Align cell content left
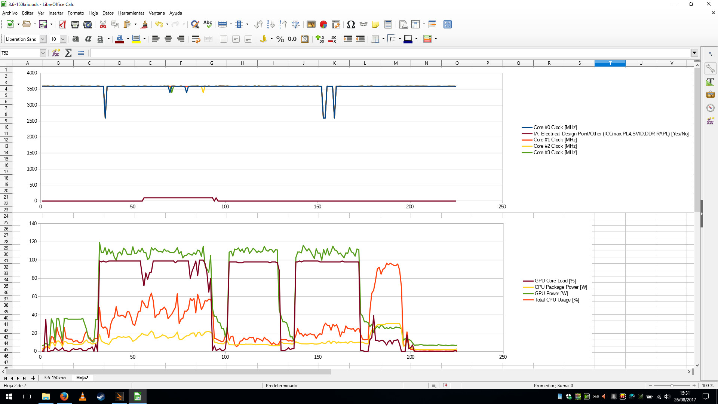The width and height of the screenshot is (718, 404). (156, 39)
